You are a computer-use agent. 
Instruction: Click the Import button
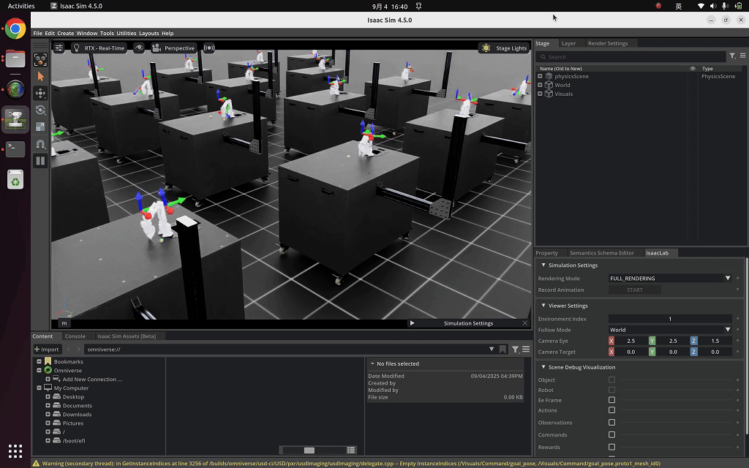click(46, 349)
